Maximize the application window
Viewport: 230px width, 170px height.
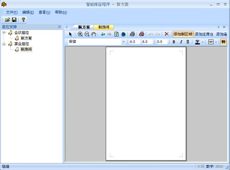tap(218, 4)
